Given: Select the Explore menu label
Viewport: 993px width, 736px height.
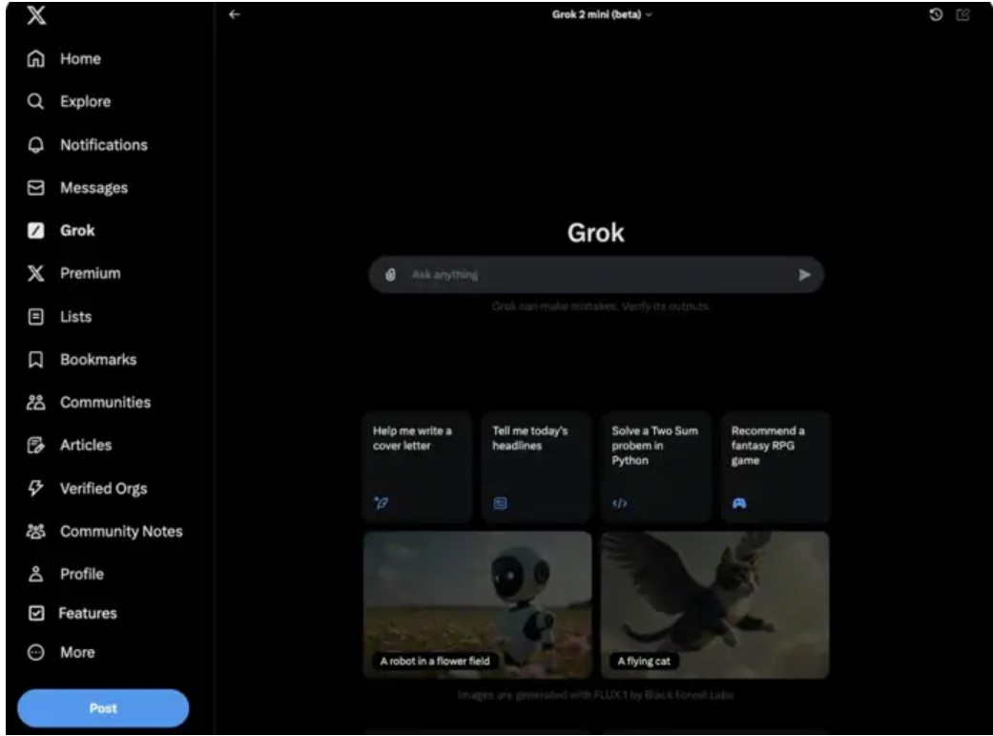Looking at the screenshot, I should (x=86, y=101).
